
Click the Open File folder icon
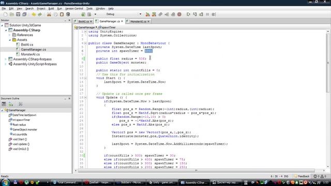pyautogui.click(x=12, y=14)
